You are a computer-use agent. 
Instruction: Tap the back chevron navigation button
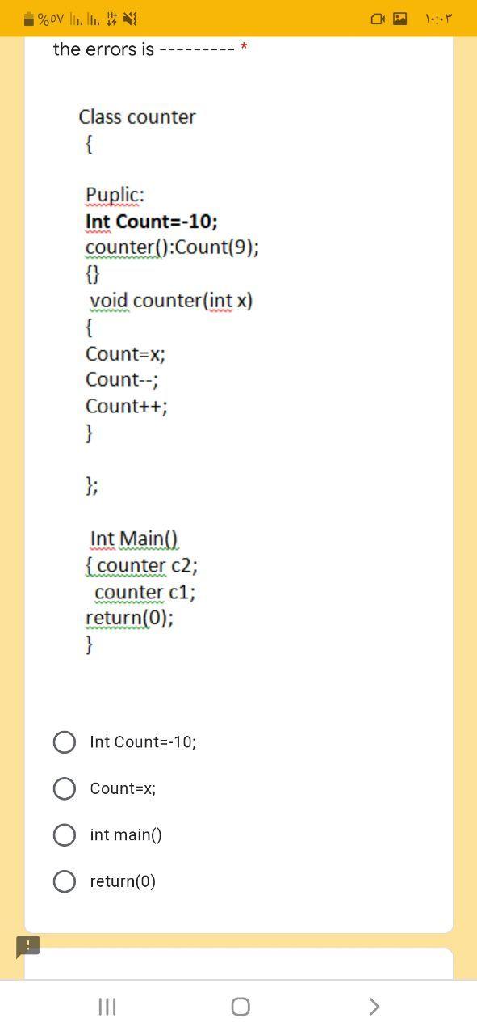point(374,1007)
